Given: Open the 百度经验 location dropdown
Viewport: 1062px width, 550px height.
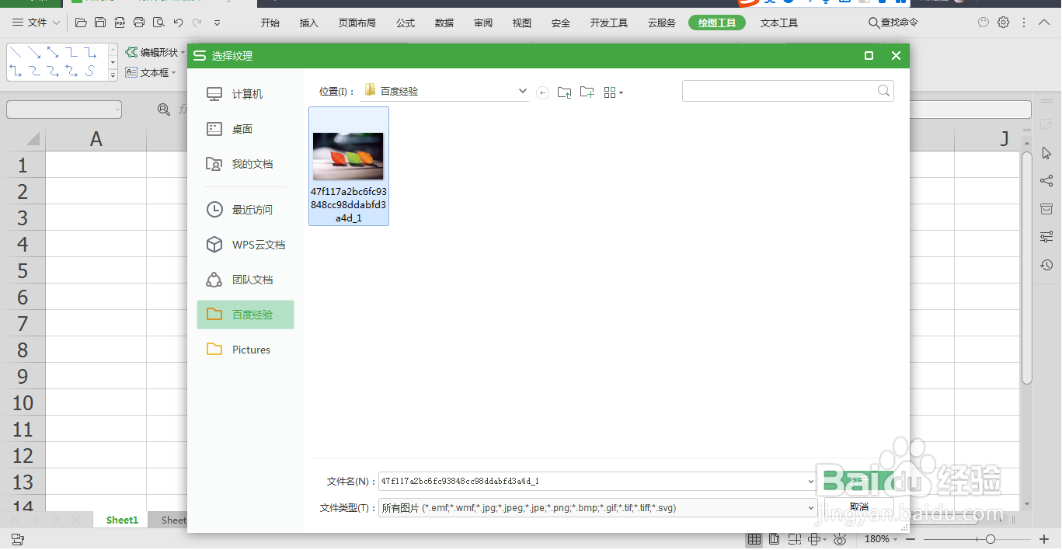Looking at the screenshot, I should [x=522, y=91].
